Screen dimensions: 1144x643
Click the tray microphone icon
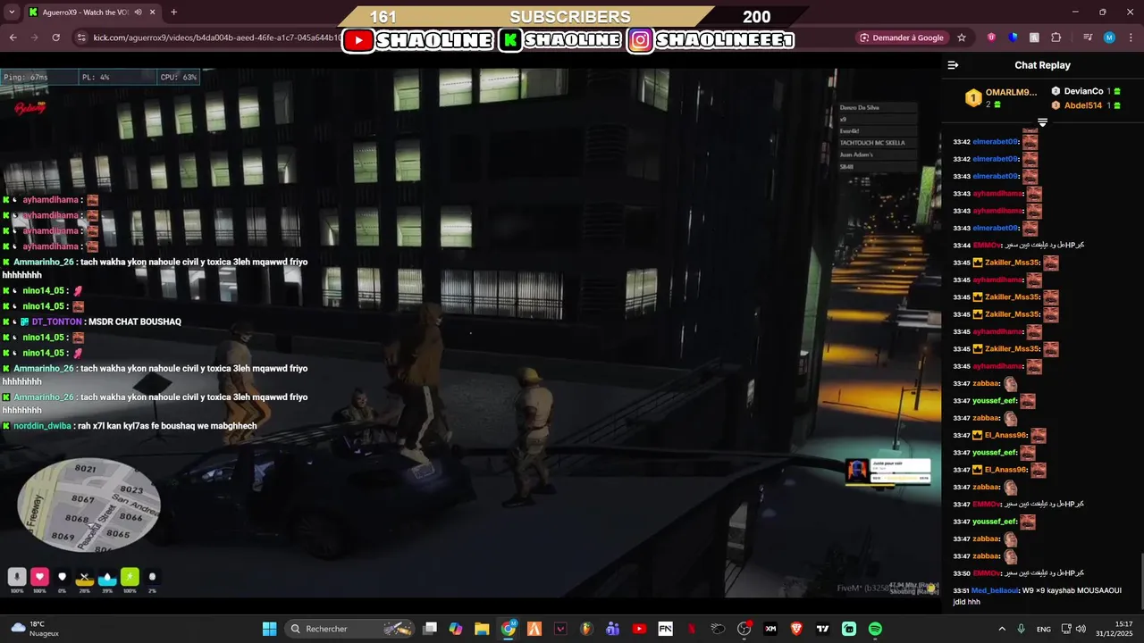tap(1022, 629)
